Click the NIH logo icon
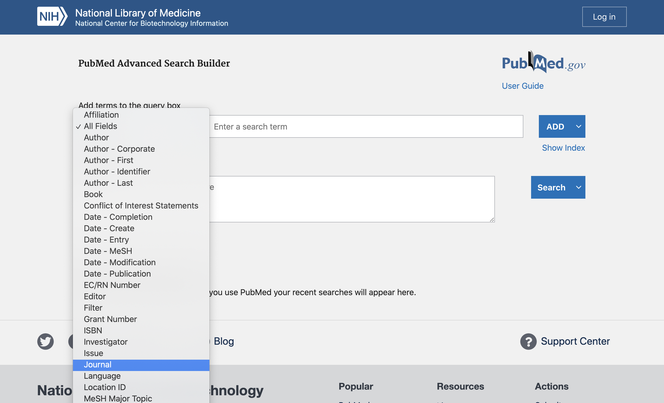 pyautogui.click(x=52, y=17)
